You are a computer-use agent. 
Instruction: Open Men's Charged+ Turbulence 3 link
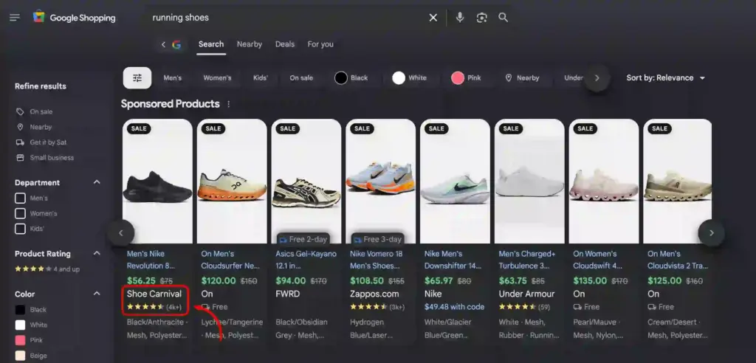(527, 260)
